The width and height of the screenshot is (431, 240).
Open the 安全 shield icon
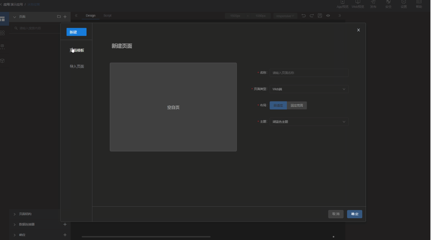click(388, 2)
